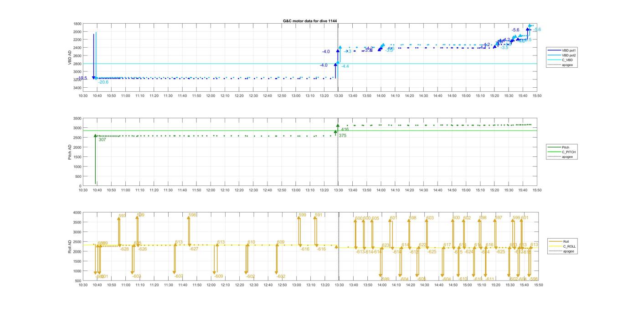Viewport: 638px width, 315px height.
Task: Click the VBD AD y-axis label
Action: 70,57
